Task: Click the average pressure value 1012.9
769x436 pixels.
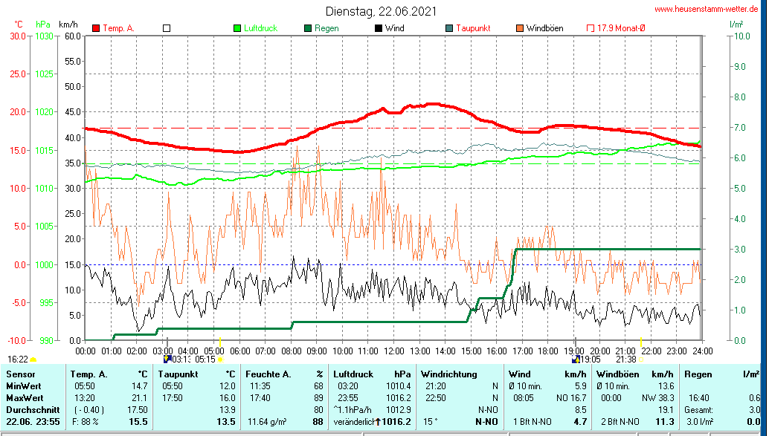Action: (399, 409)
